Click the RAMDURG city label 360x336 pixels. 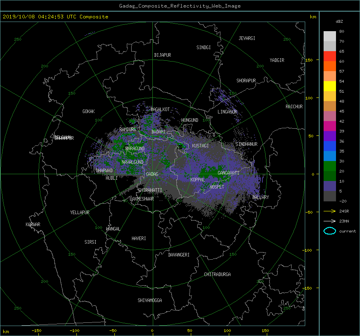click(128, 129)
